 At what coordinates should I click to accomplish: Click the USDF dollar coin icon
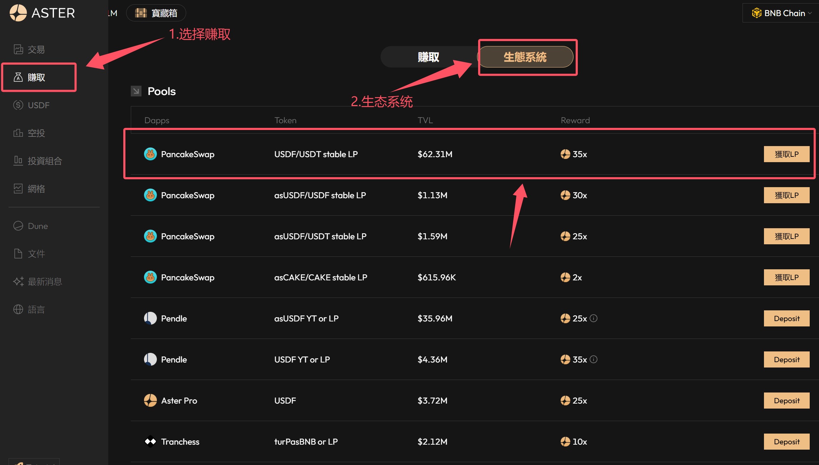[18, 105]
